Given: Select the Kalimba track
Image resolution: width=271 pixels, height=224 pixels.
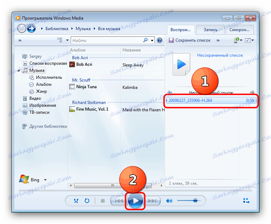Looking at the screenshot, I should (x=130, y=87).
